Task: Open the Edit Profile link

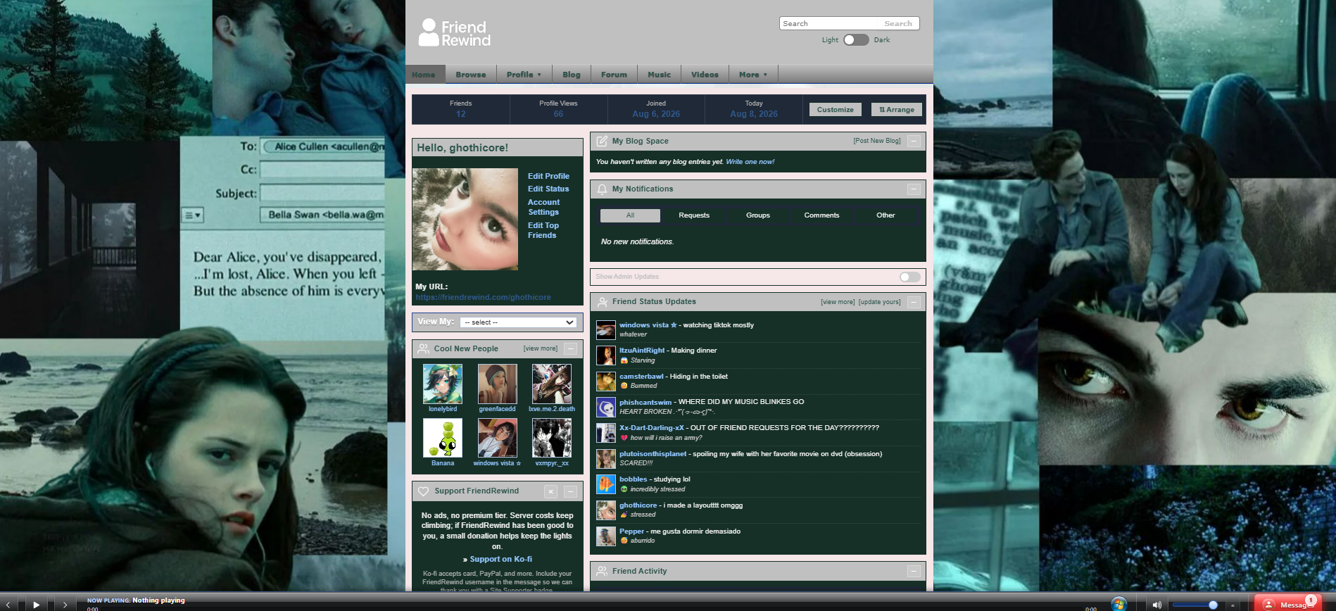Action: tap(548, 176)
